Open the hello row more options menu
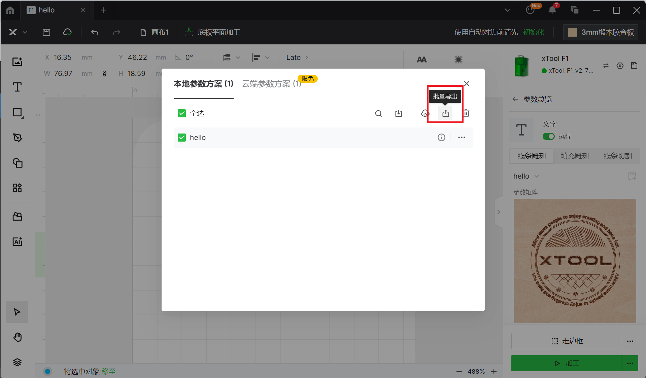 462,137
